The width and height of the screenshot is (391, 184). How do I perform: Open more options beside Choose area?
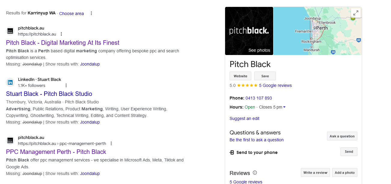pos(91,13)
